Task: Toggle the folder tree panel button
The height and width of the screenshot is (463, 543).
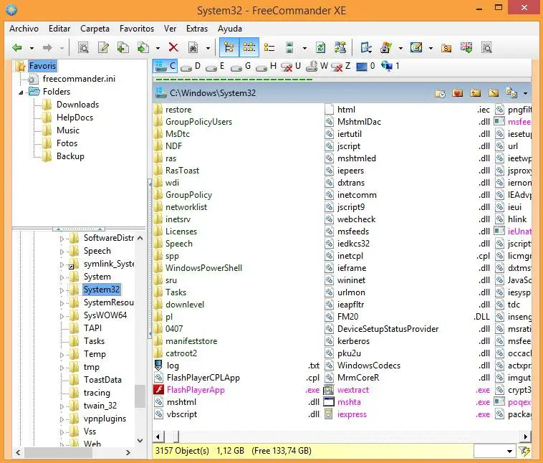Action: tap(229, 47)
